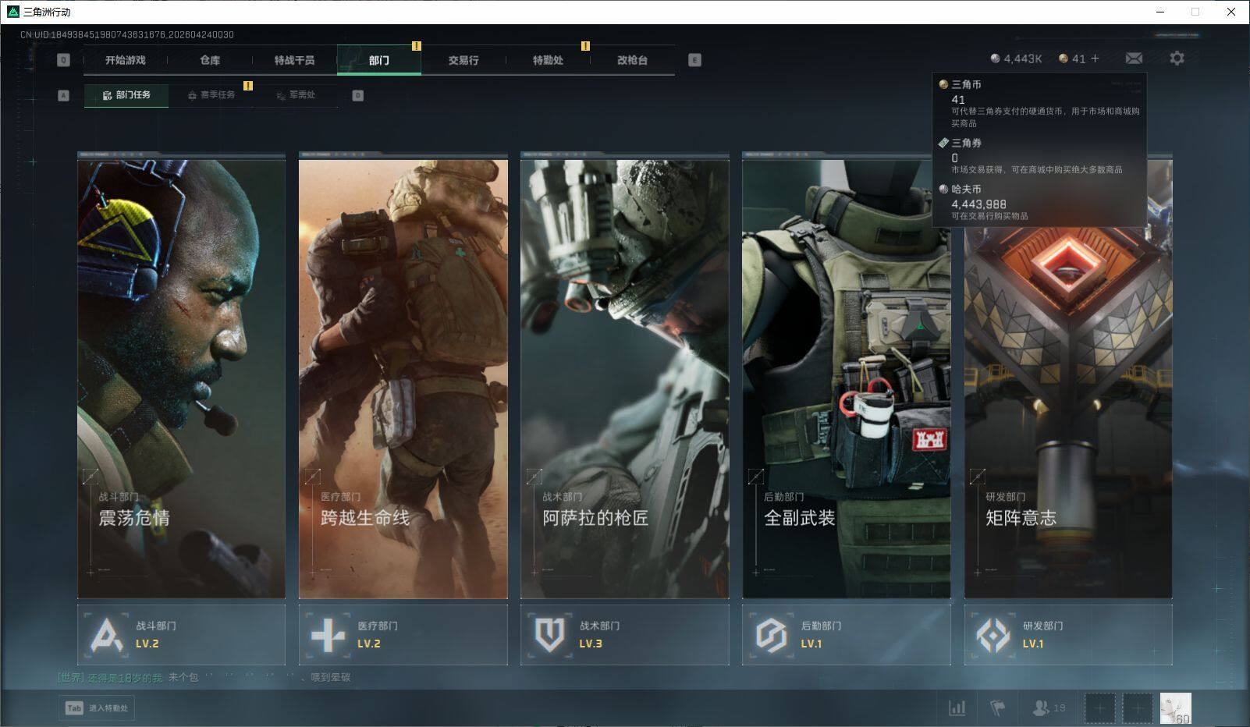The height and width of the screenshot is (727, 1250).
Task: Switch to the 开始游戏 tab
Action: [126, 60]
